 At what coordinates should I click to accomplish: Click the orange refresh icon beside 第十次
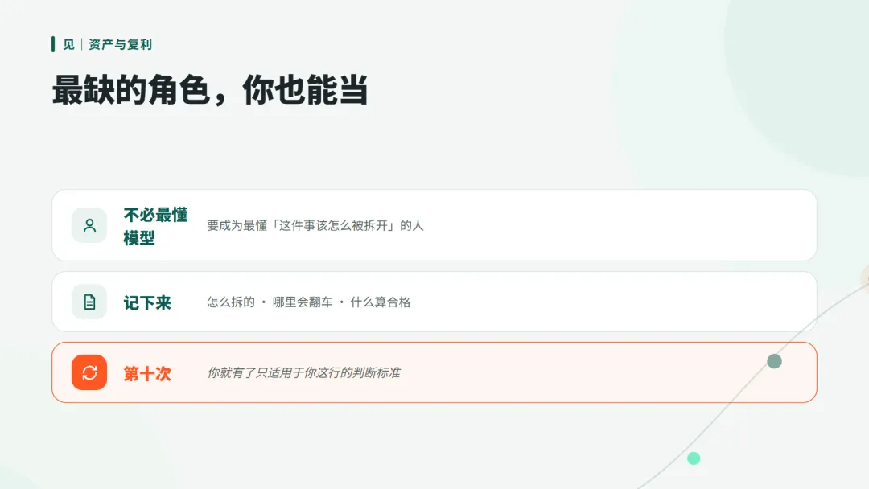point(89,372)
